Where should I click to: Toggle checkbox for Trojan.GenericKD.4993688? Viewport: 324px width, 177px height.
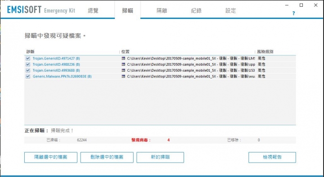[28, 70]
